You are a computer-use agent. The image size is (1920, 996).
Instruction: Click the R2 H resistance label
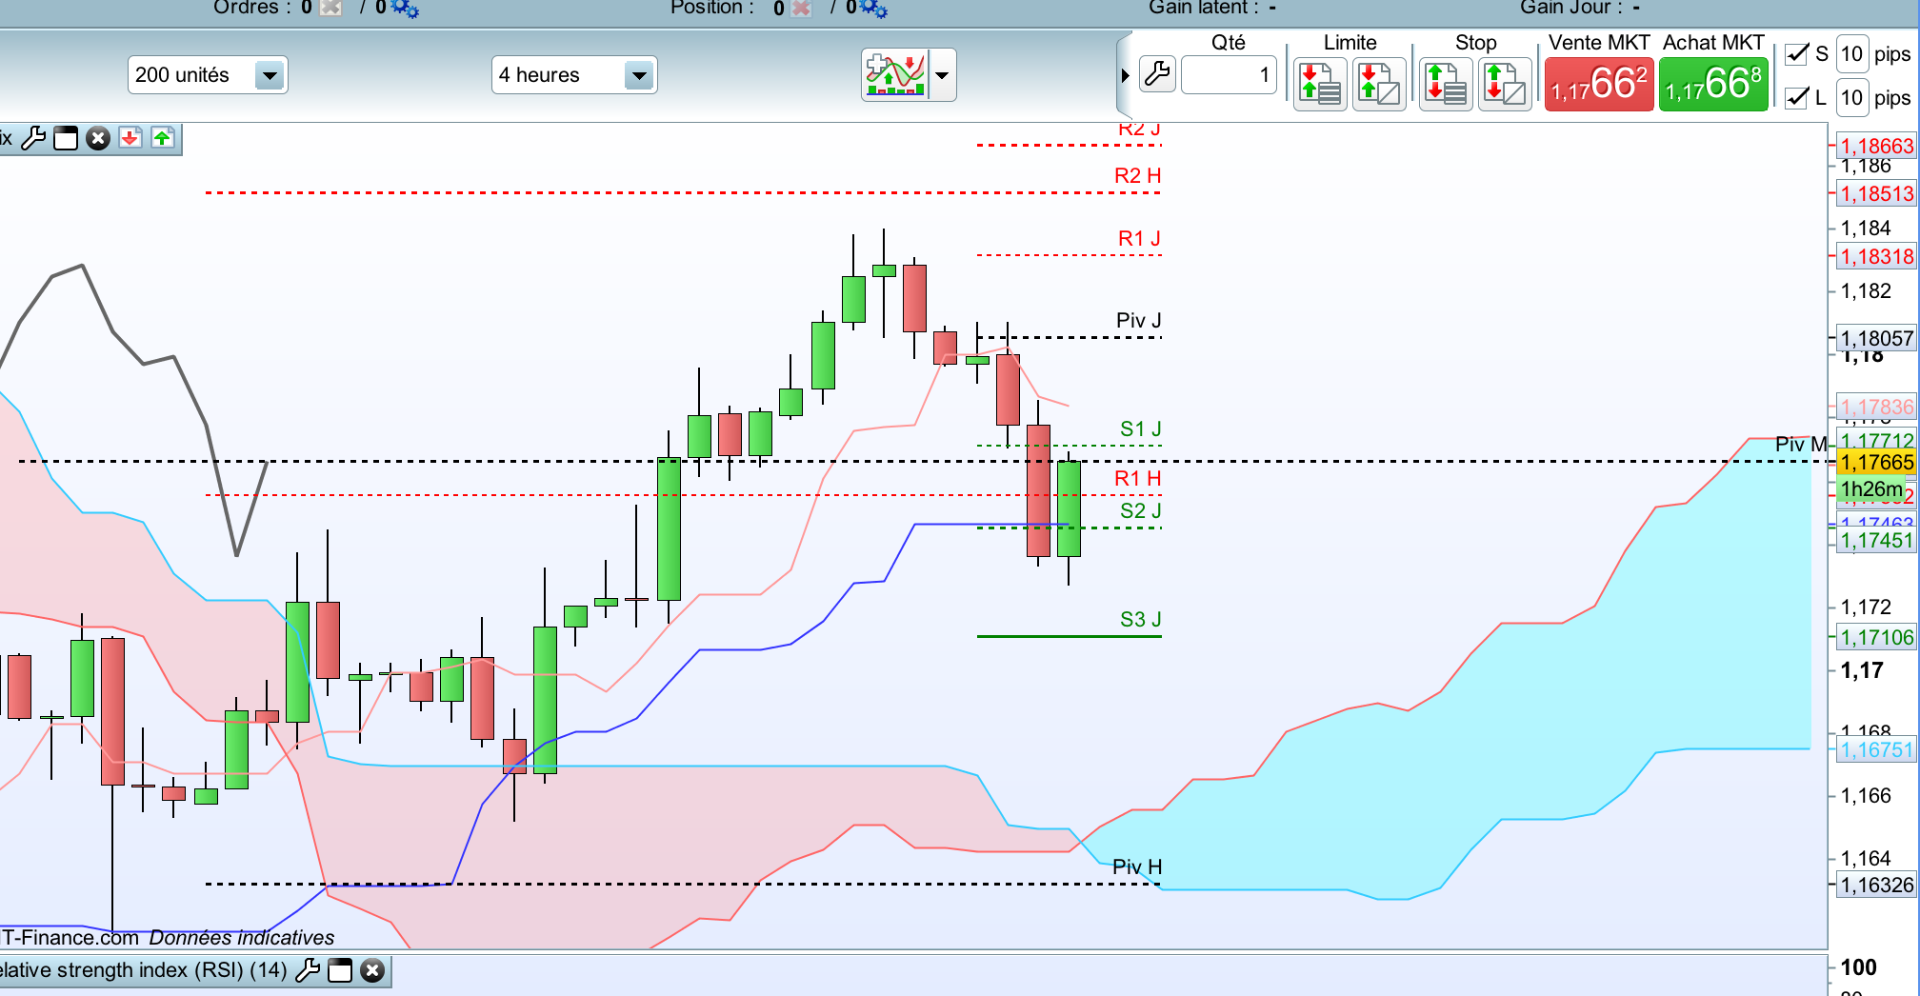pos(1138,176)
